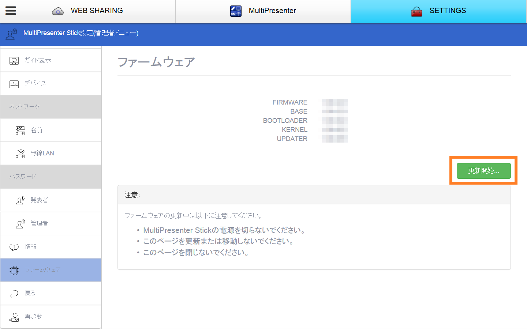This screenshot has height=329, width=527.
Task: Select the デバイス settings sliders icon
Action: point(14,83)
